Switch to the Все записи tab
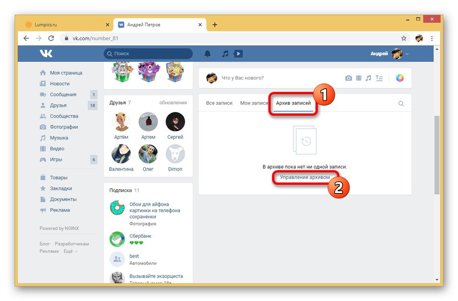 [x=219, y=103]
